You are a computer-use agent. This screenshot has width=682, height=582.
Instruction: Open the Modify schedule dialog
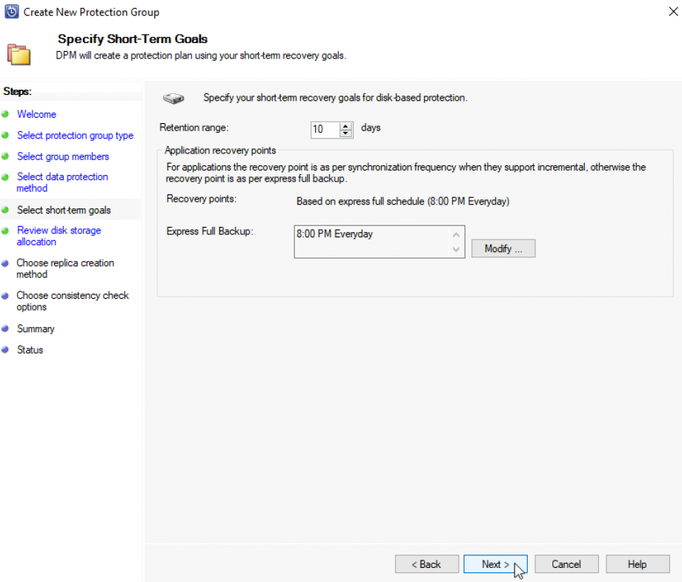[x=503, y=248]
